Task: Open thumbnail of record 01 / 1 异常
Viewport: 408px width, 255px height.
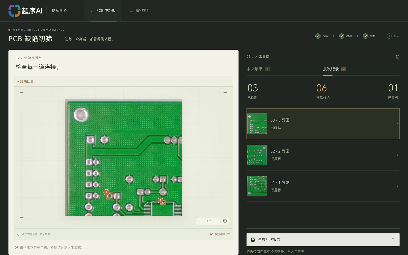Action: tap(257, 186)
